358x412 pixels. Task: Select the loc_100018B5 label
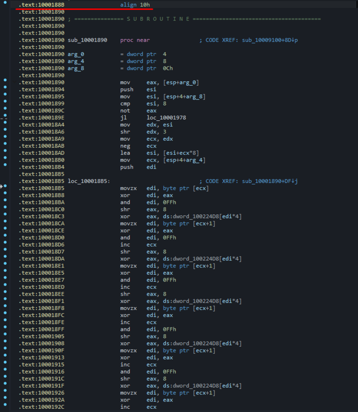coord(88,181)
